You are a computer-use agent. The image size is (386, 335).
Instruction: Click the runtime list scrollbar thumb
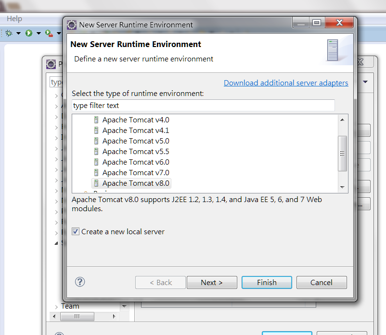coord(342,154)
